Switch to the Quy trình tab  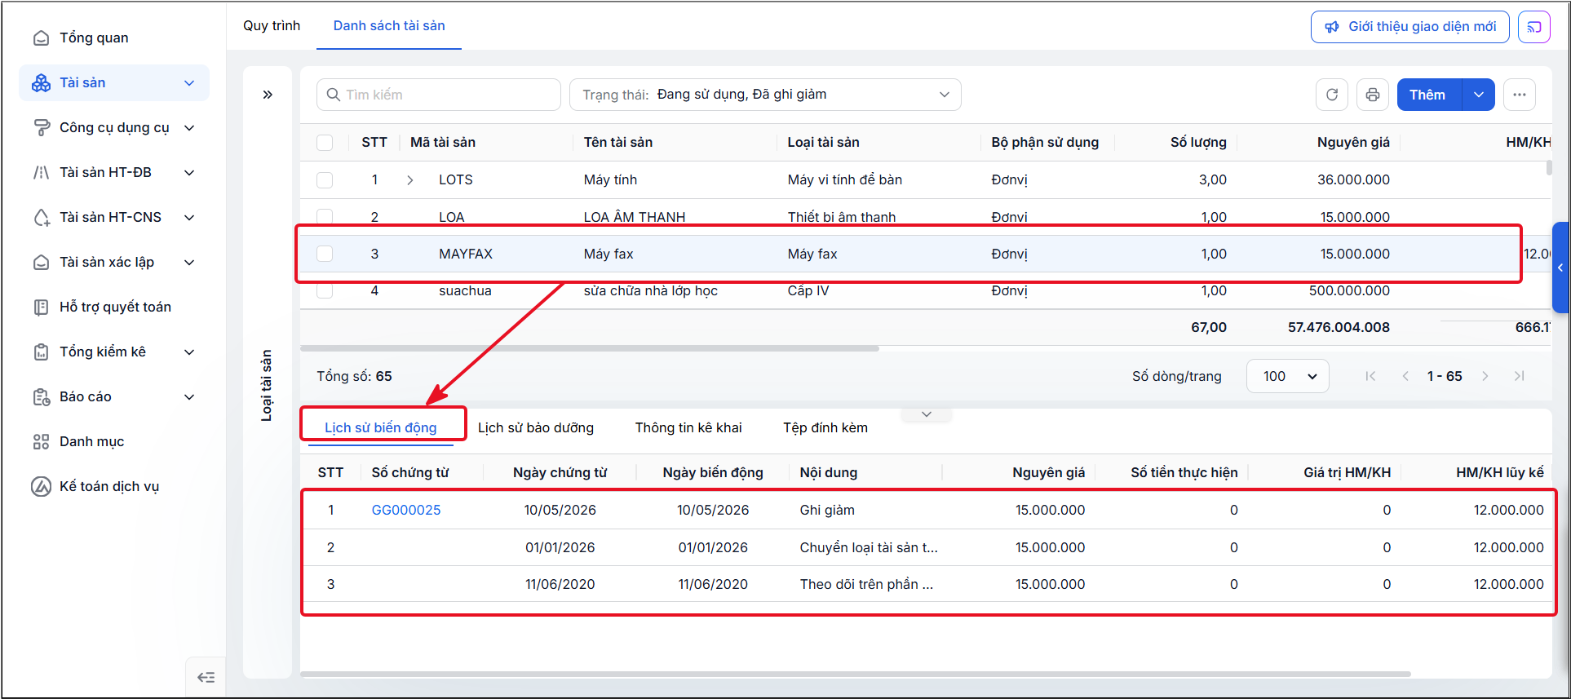point(272,25)
